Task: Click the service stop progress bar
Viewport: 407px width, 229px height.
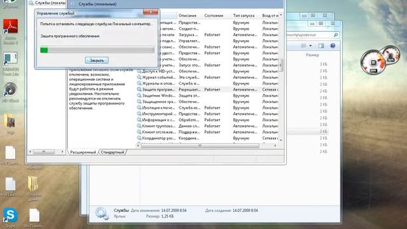Action: [97, 50]
